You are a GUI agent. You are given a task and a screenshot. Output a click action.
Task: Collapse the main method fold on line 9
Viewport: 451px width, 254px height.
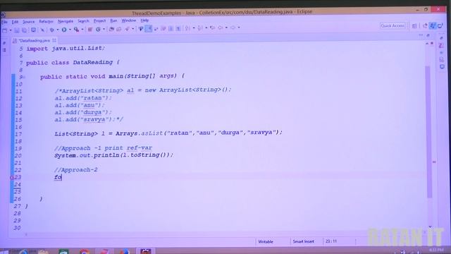[24, 77]
